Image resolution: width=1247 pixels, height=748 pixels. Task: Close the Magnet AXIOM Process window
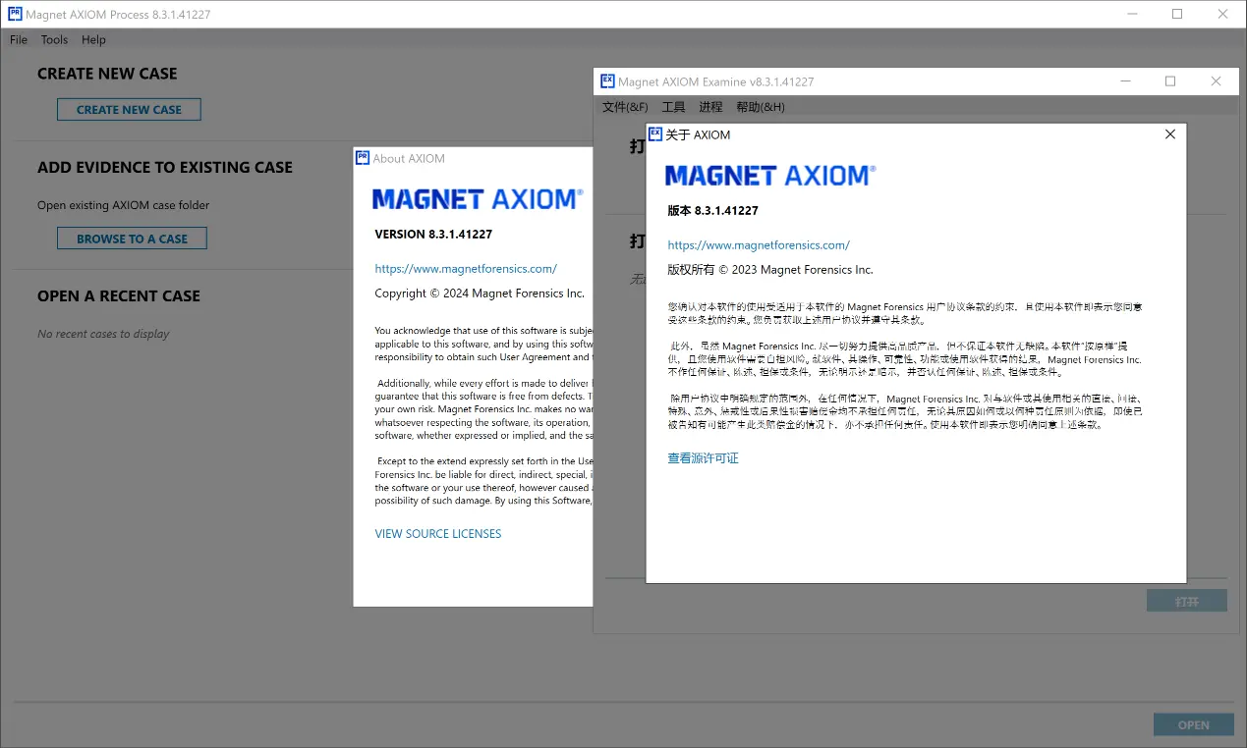point(1223,14)
